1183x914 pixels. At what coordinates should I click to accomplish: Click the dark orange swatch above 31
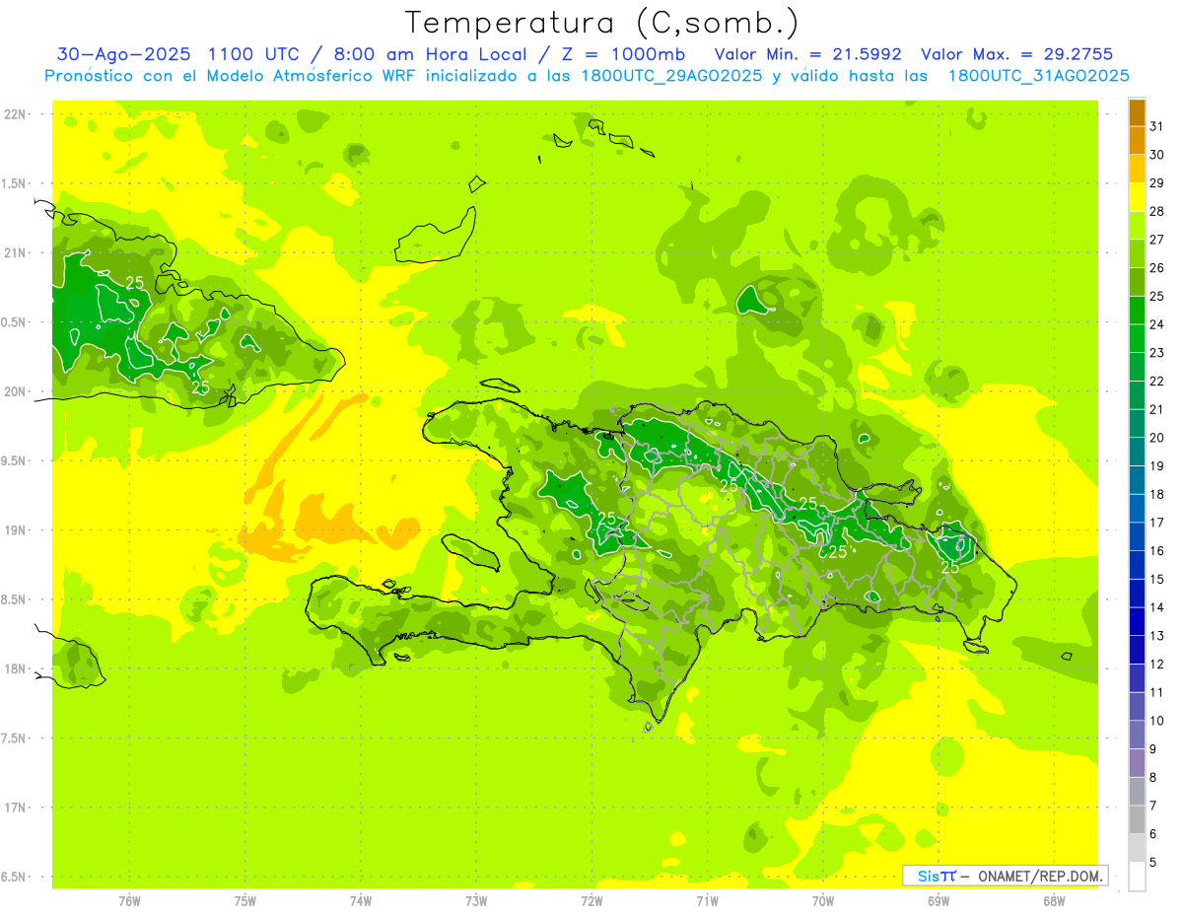(x=1137, y=112)
